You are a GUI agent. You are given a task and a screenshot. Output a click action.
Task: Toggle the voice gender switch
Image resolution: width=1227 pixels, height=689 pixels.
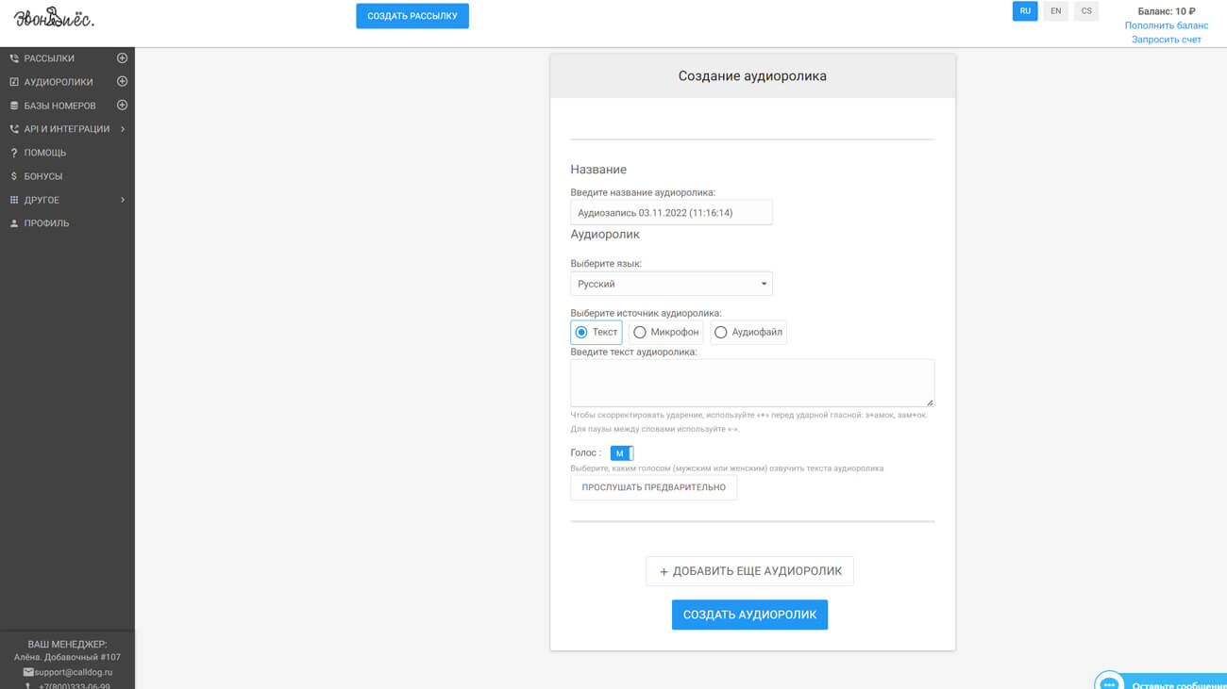pos(622,453)
